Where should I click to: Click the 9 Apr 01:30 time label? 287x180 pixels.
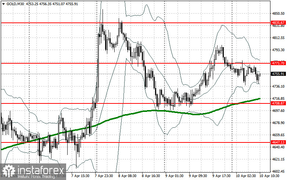pyautogui.click(x=174, y=176)
